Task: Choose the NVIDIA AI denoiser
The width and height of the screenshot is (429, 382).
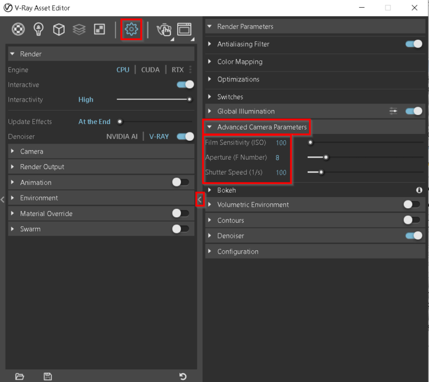Action: click(122, 136)
